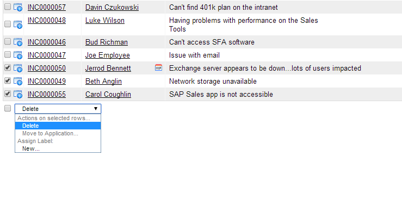The height and width of the screenshot is (205, 402).
Task: Choose Delete from the actions list
Action: 58,126
